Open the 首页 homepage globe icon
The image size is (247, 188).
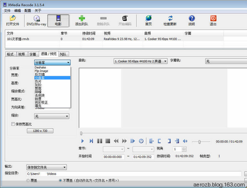pos(149,18)
